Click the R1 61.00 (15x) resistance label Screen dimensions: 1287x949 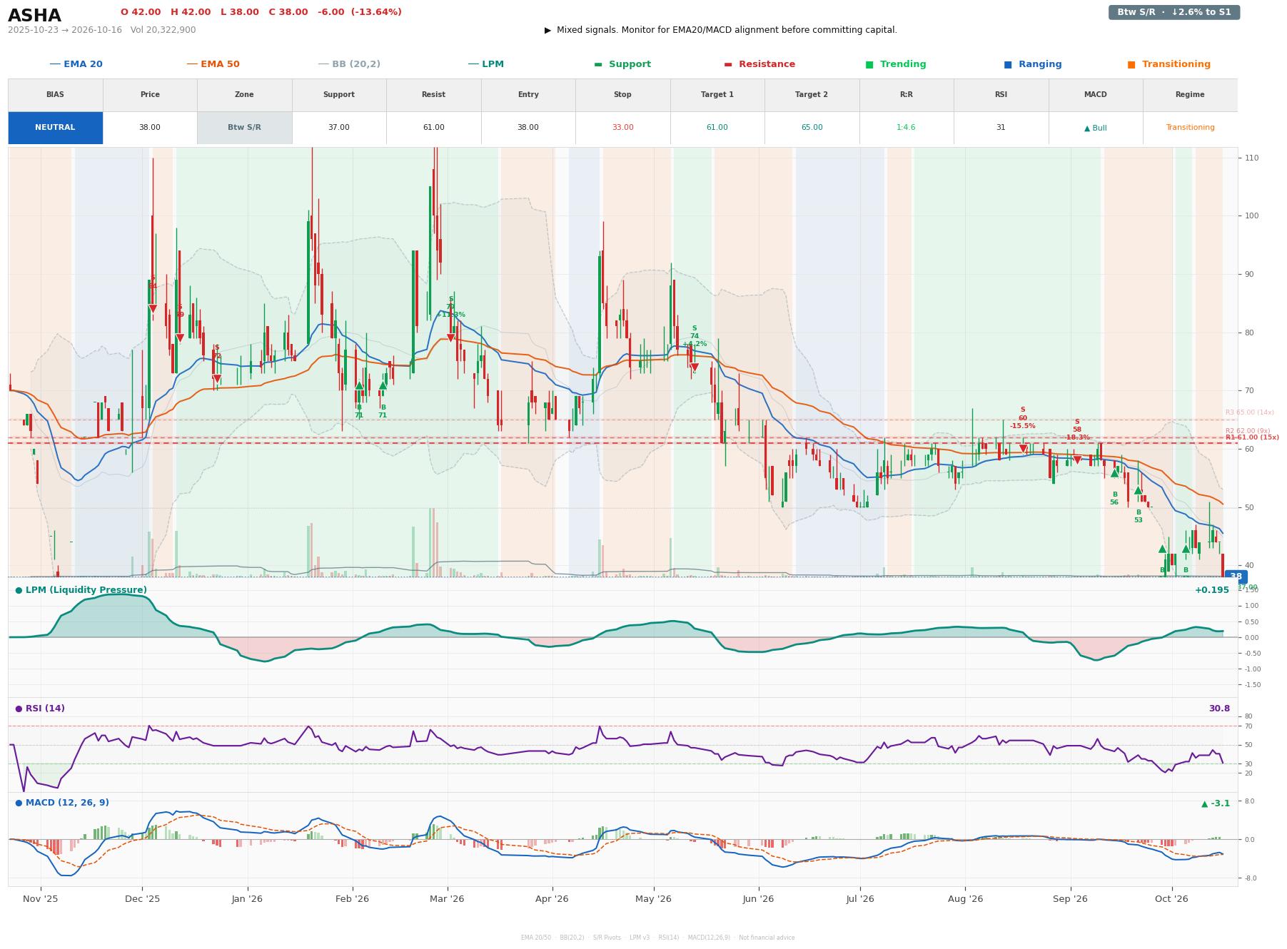pyautogui.click(x=1252, y=437)
